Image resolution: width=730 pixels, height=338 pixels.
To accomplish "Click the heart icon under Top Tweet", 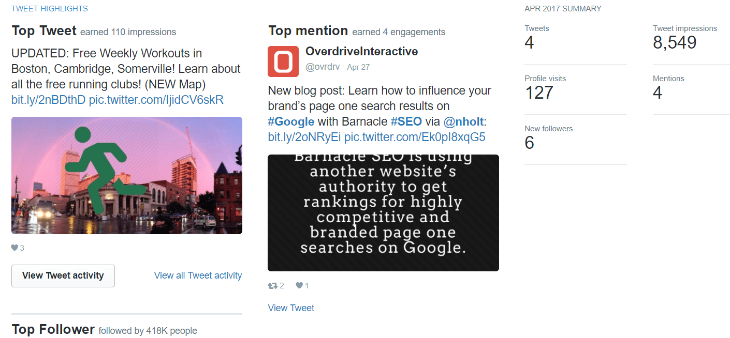I will (x=14, y=248).
